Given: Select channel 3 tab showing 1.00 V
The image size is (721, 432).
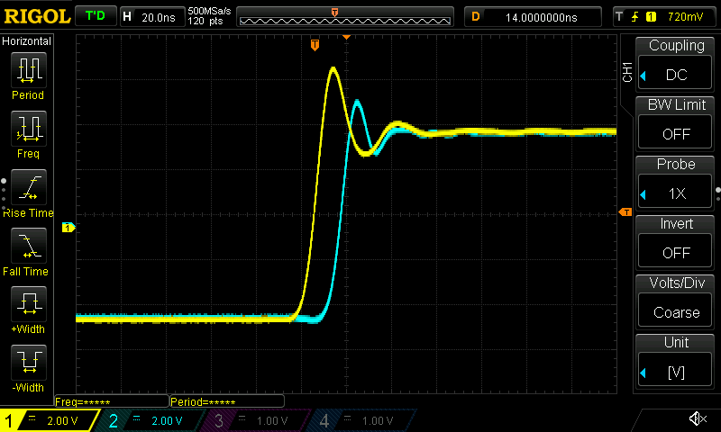Looking at the screenshot, I should click(258, 420).
